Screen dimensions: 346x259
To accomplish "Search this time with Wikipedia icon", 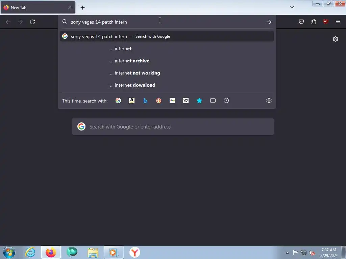I will (186, 100).
